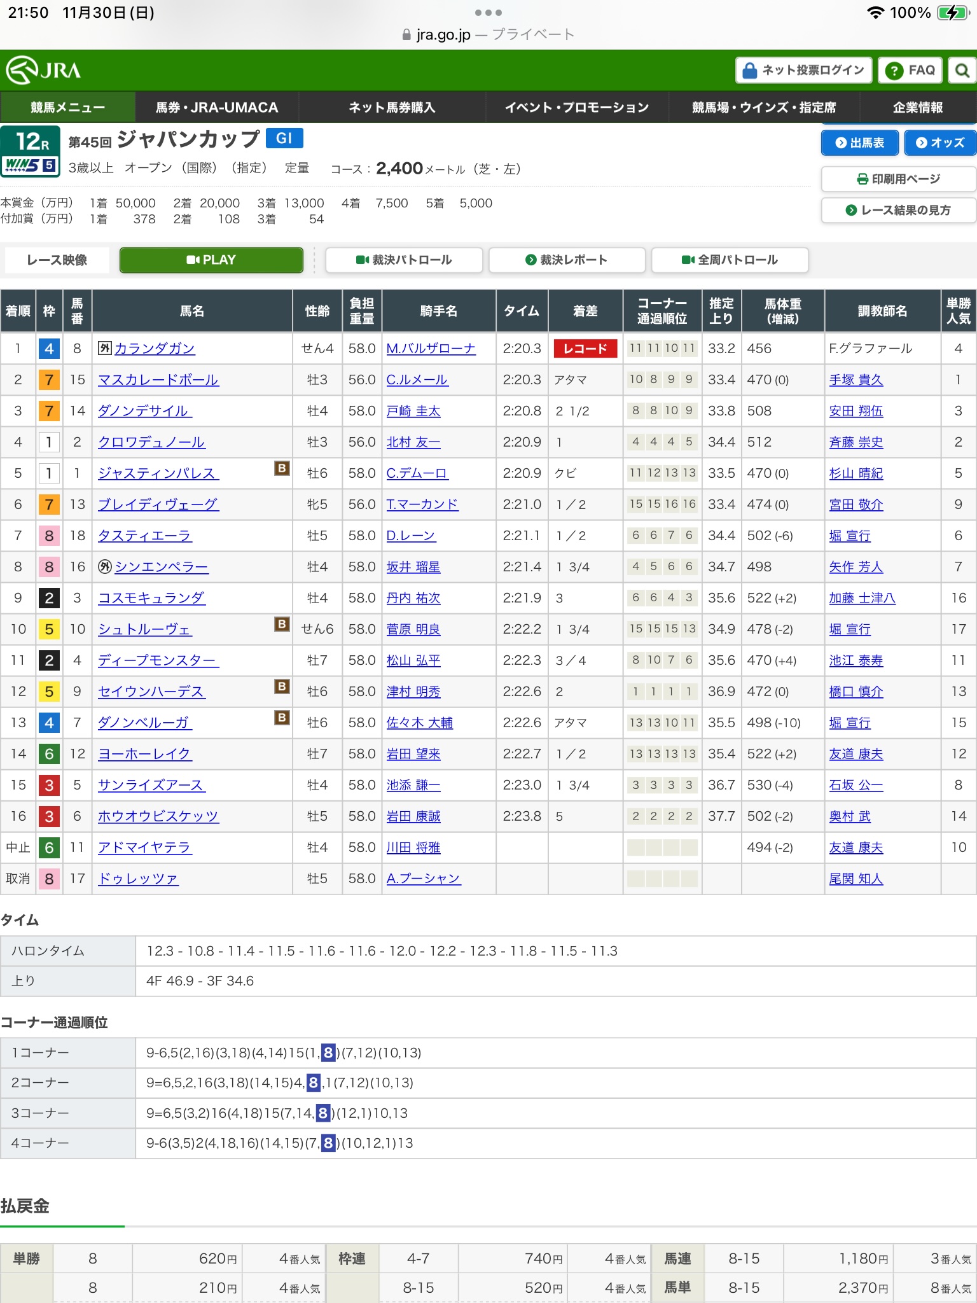Tap the jra.go.jp address bar
The image size is (977, 1303).
pyautogui.click(x=488, y=34)
